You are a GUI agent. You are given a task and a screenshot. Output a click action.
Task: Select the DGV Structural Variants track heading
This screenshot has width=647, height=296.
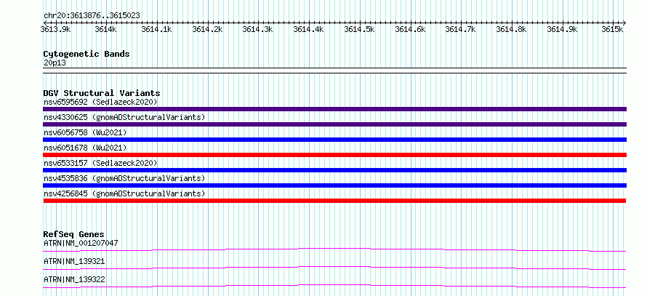pyautogui.click(x=102, y=93)
